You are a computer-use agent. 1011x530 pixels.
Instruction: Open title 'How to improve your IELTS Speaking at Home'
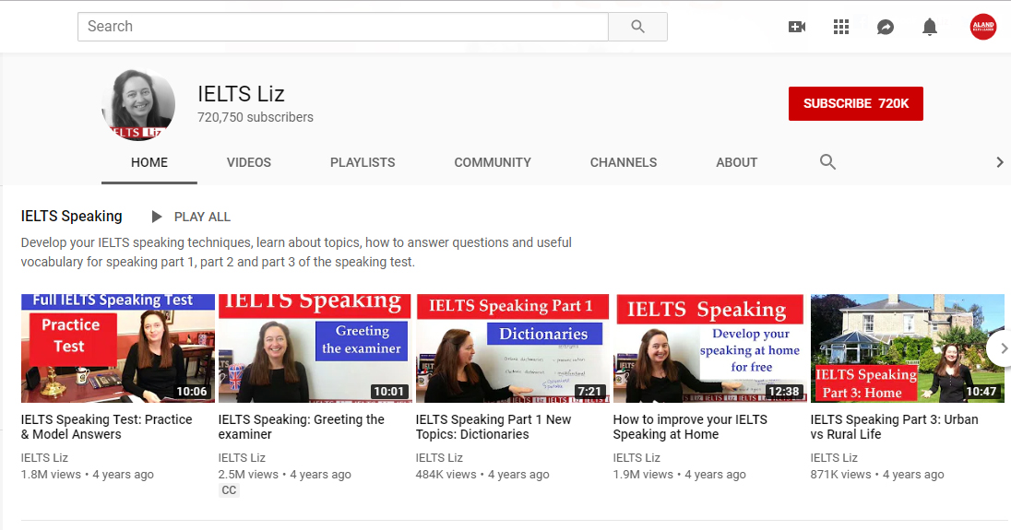pos(690,427)
